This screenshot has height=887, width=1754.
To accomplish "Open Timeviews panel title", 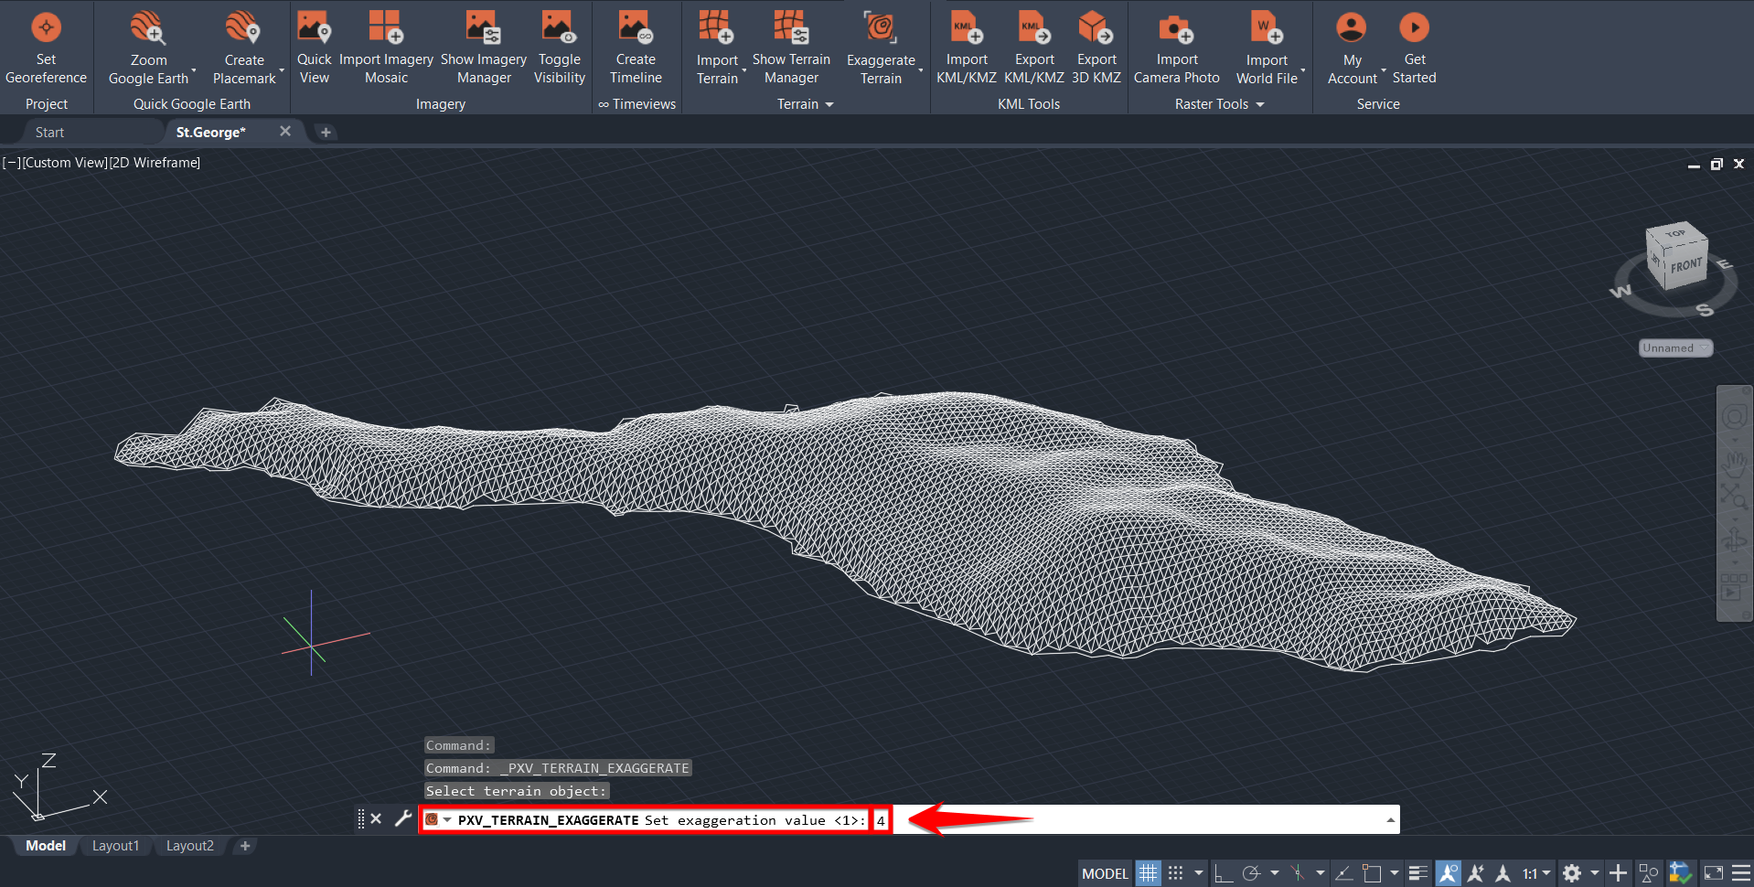I will point(636,104).
